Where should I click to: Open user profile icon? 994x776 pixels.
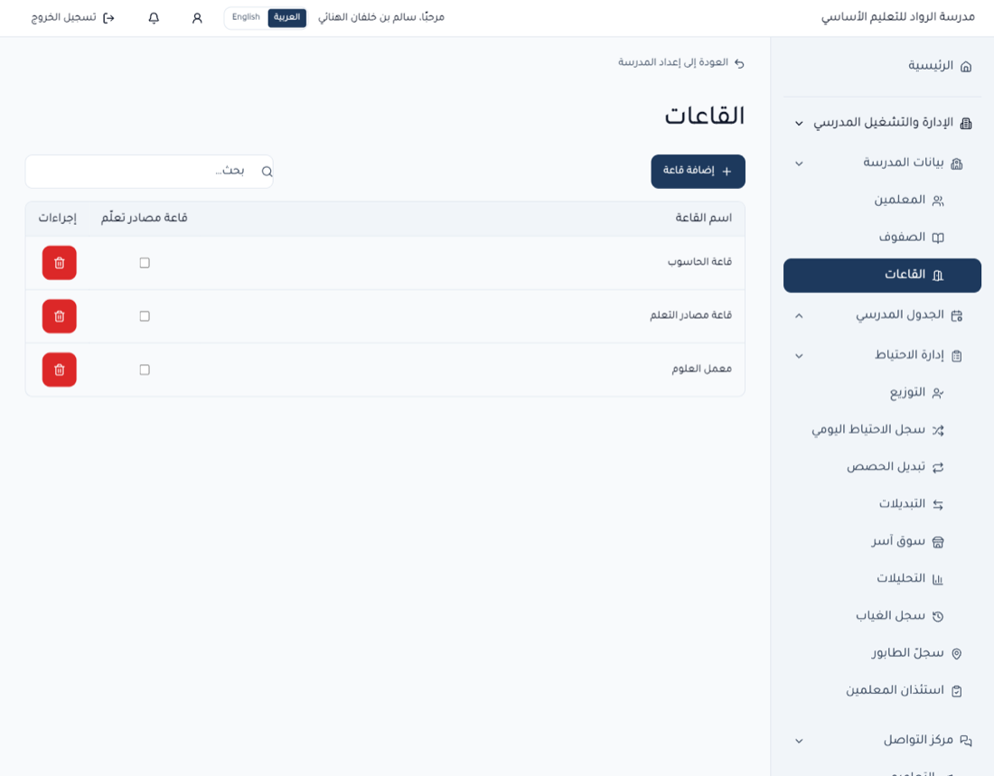point(197,18)
